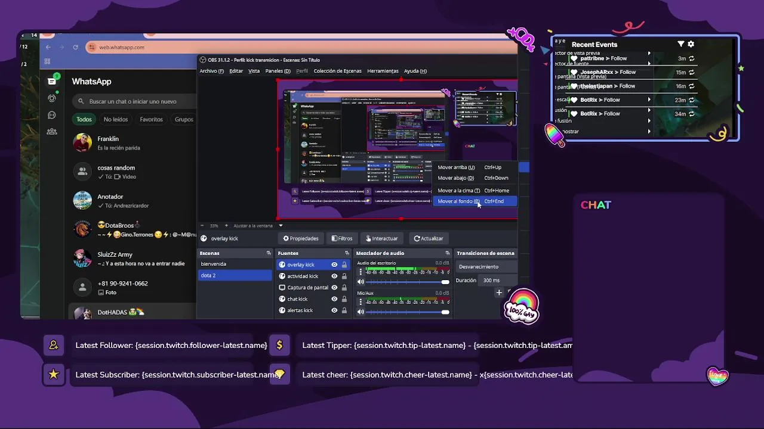Replay the 34m BotRix Follow event
Viewport: 764px width, 429px height.
pyautogui.click(x=691, y=113)
